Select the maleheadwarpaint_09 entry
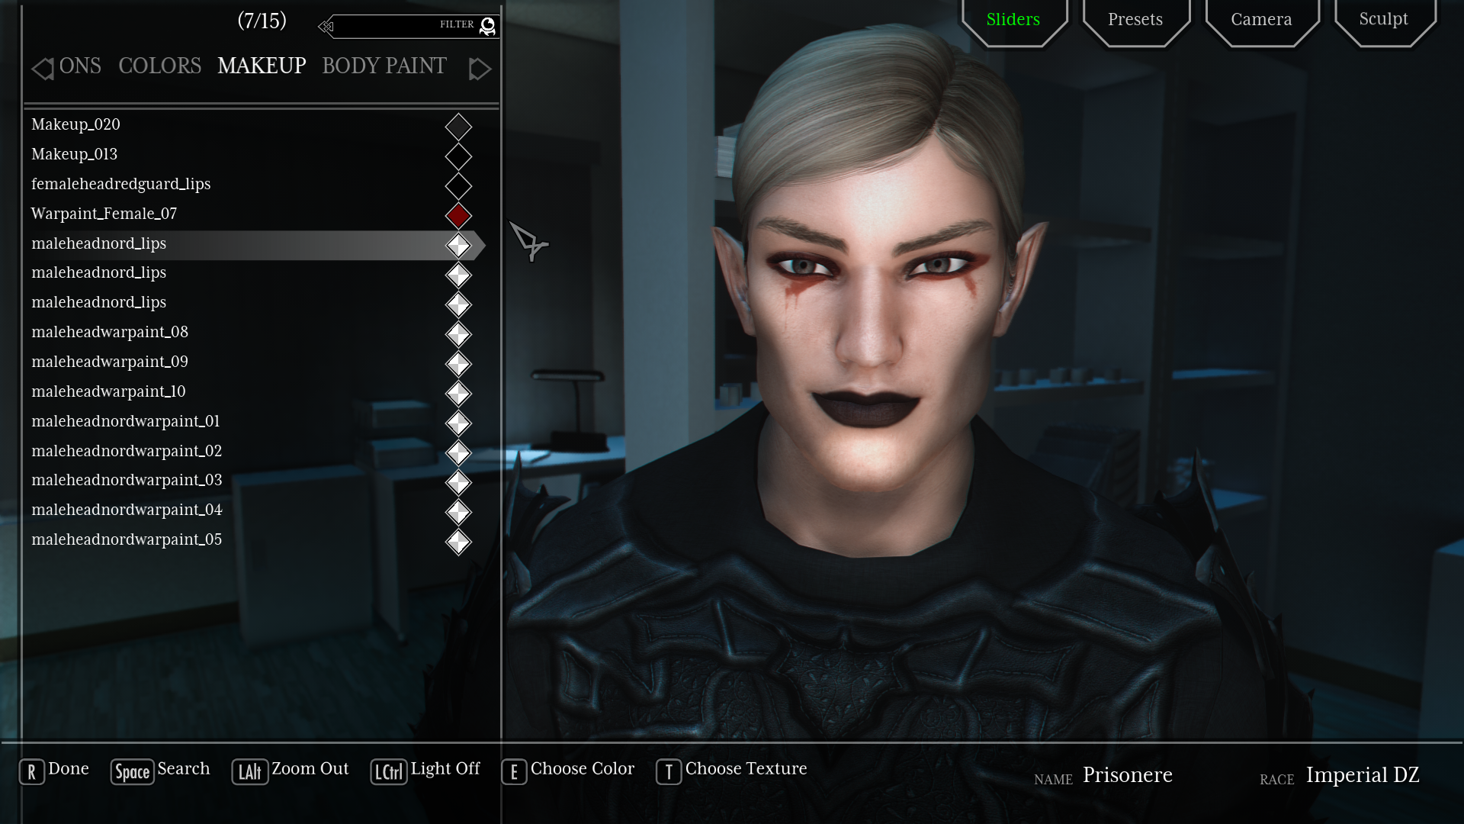 coord(110,362)
